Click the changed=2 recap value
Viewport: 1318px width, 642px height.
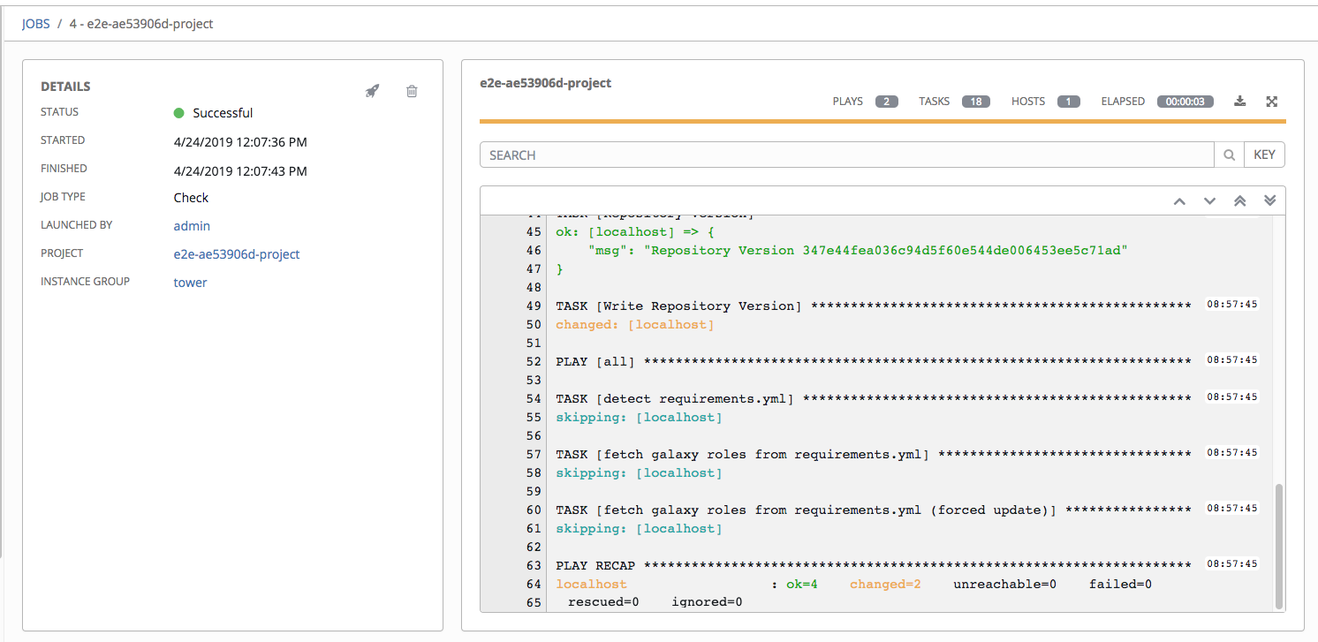(885, 585)
